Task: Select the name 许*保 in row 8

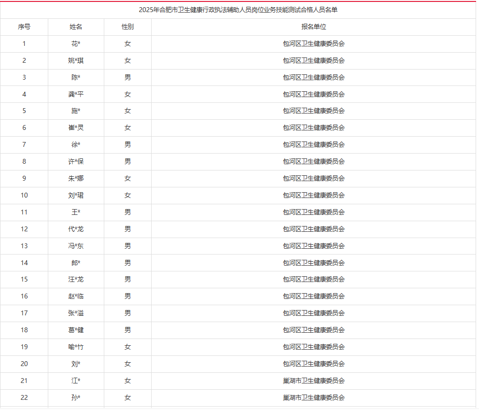Action: pos(76,161)
